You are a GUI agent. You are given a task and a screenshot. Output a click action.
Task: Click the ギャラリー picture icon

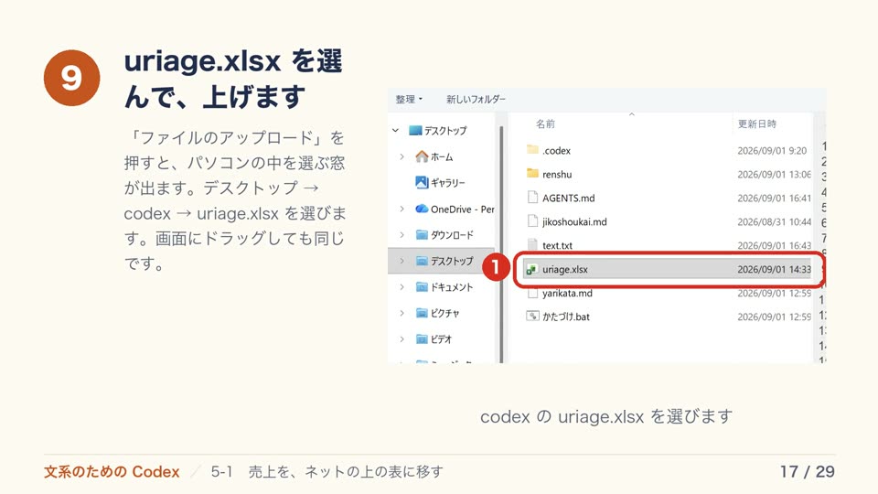pyautogui.click(x=422, y=183)
